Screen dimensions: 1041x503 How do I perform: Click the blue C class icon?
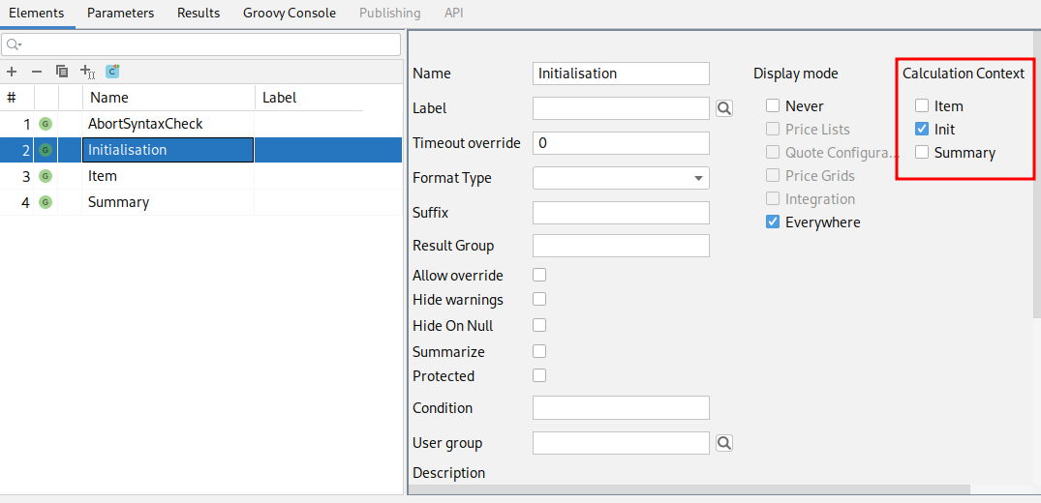coord(112,72)
